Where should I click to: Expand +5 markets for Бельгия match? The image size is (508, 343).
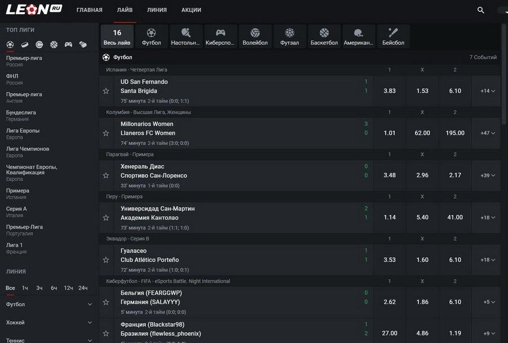click(x=488, y=302)
